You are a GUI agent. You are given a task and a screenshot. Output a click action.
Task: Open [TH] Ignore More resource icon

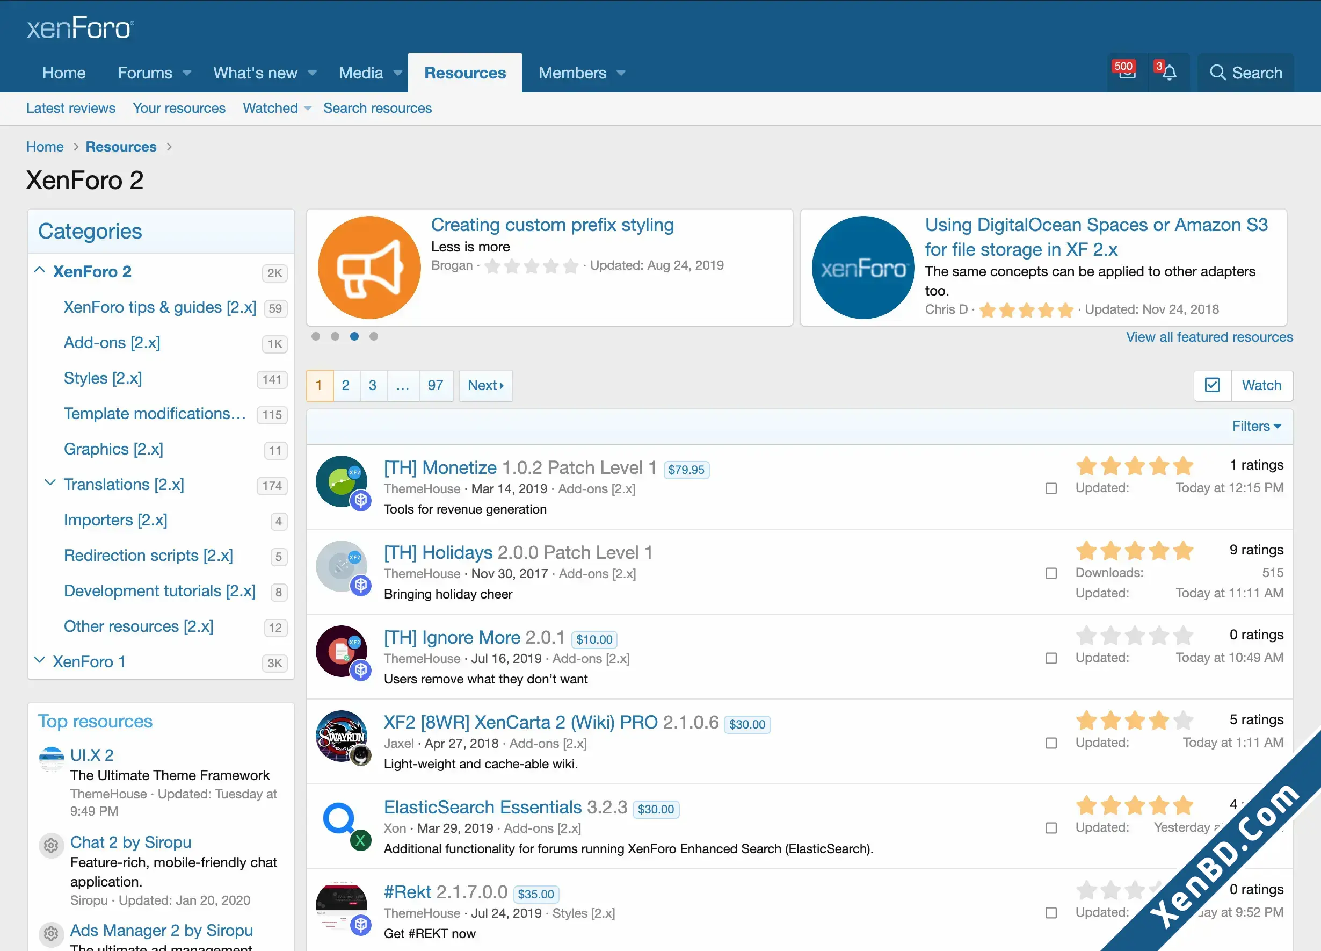[342, 652]
